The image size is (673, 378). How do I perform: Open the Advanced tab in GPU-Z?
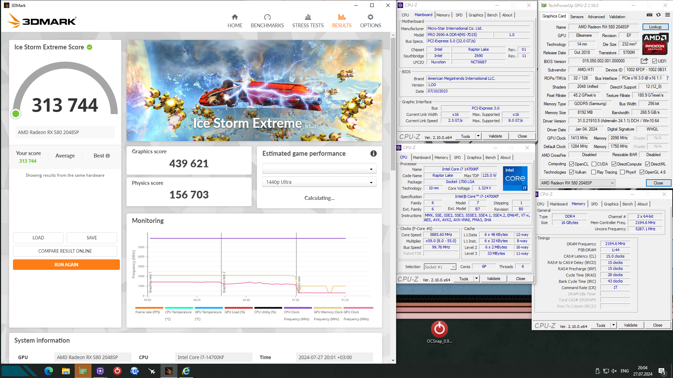pos(596,17)
